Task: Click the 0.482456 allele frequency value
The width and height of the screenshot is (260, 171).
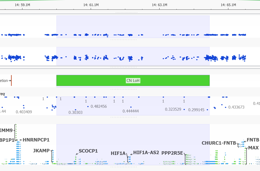Action: (99, 106)
